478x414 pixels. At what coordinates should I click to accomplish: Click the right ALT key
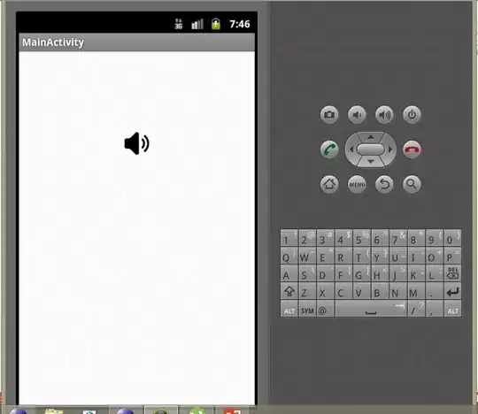click(x=452, y=309)
